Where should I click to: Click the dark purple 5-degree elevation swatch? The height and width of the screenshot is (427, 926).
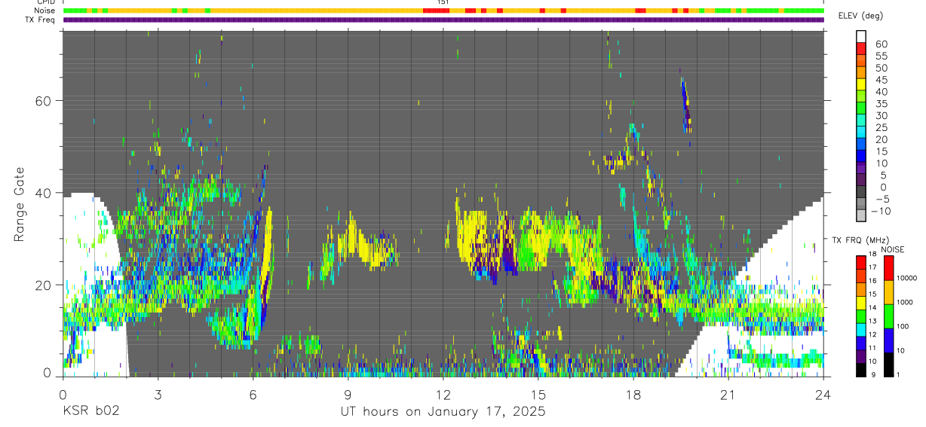click(860, 178)
